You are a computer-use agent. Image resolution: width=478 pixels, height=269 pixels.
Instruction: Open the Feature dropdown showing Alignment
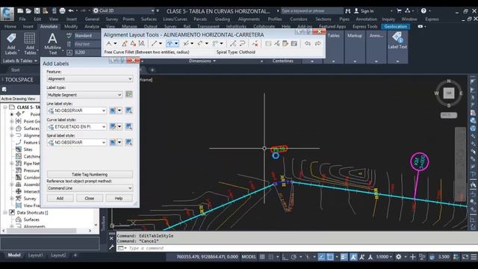[90, 78]
